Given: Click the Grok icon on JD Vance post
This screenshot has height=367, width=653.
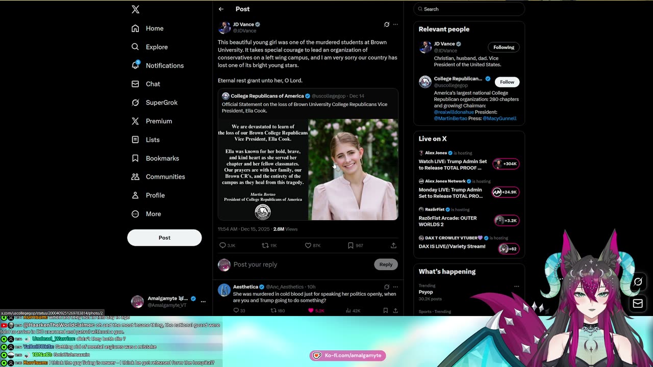Looking at the screenshot, I should 387,24.
